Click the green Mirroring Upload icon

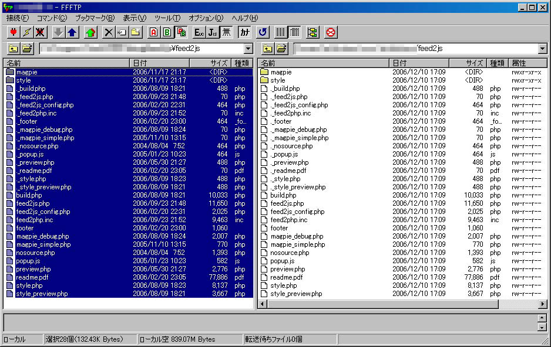tap(90, 32)
